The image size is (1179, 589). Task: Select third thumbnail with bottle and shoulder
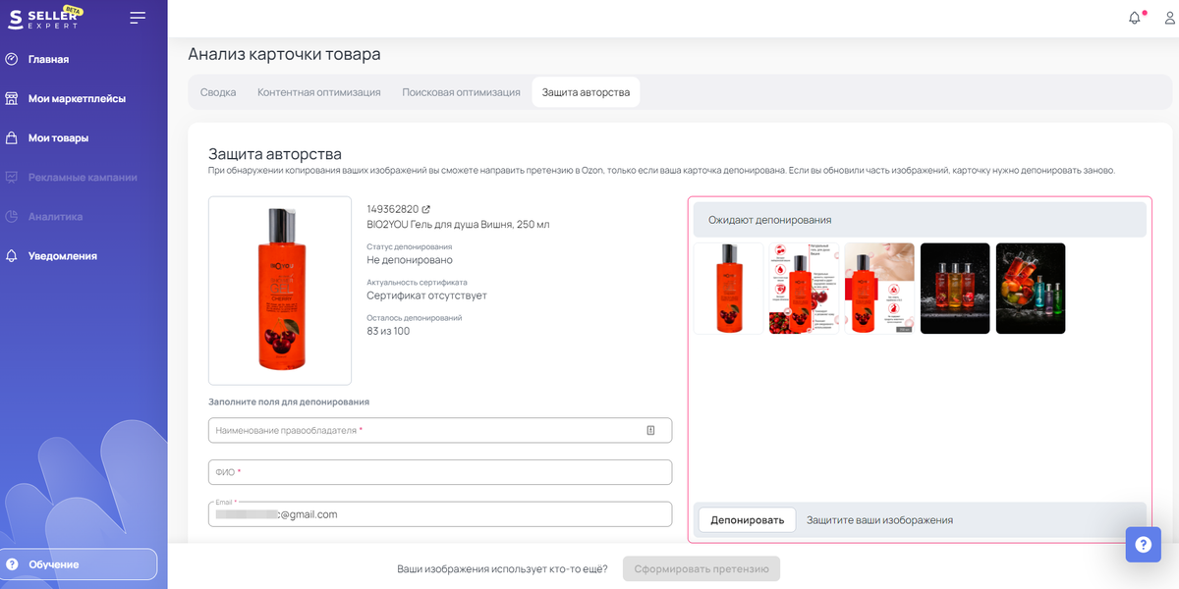(879, 289)
